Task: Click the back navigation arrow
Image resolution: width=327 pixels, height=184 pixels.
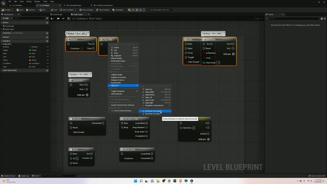Action: (58, 18)
